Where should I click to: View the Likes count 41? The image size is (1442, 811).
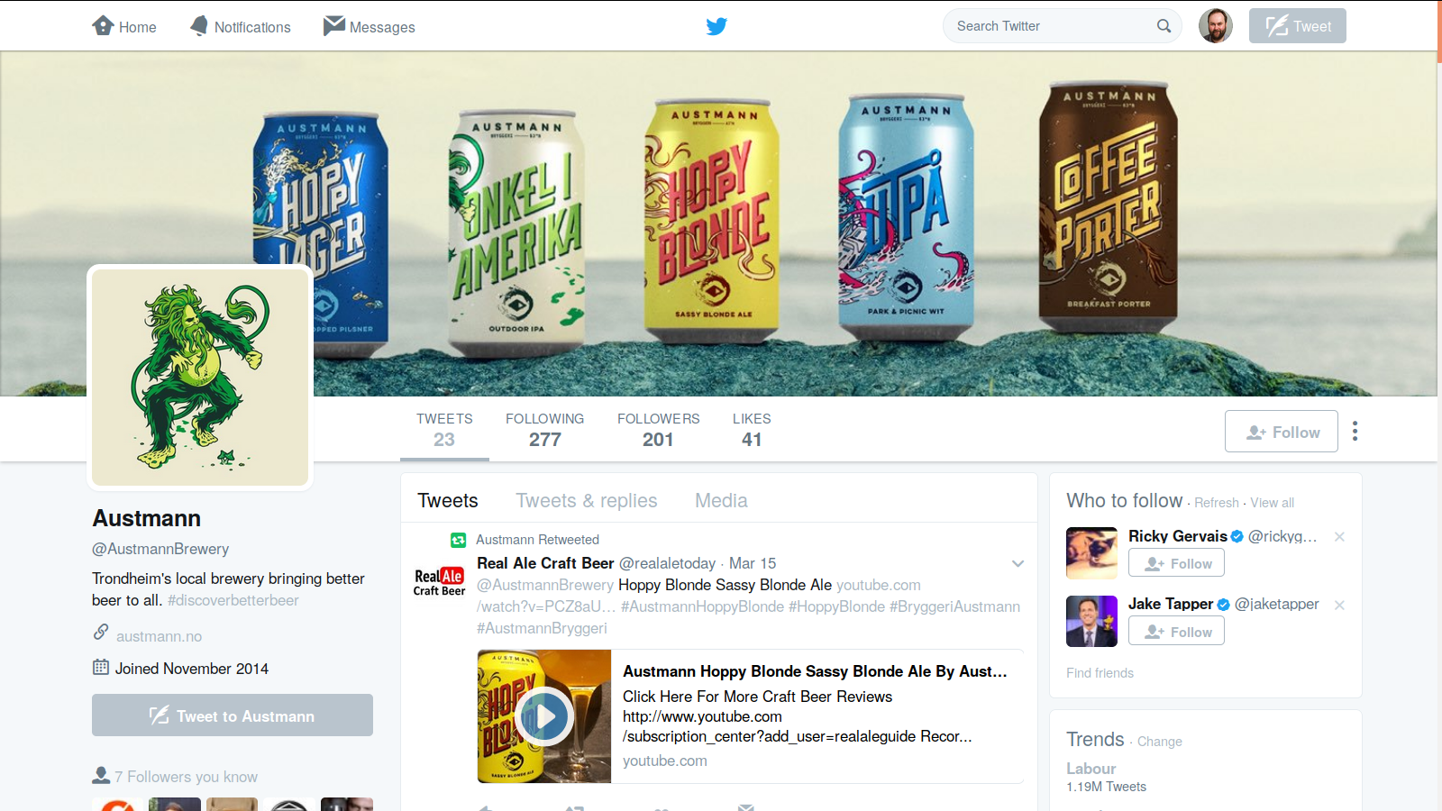[x=752, y=430]
